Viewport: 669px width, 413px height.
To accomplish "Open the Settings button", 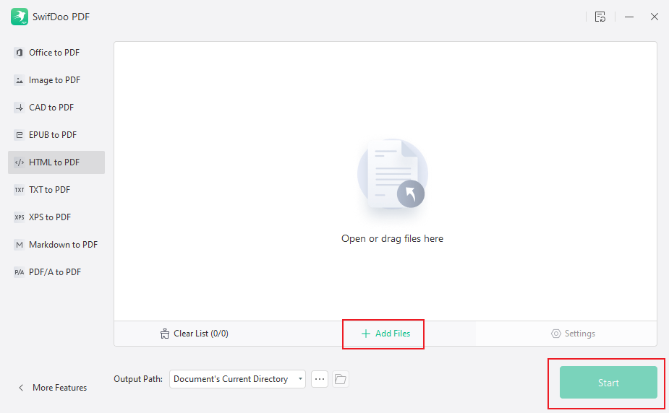I will (573, 334).
